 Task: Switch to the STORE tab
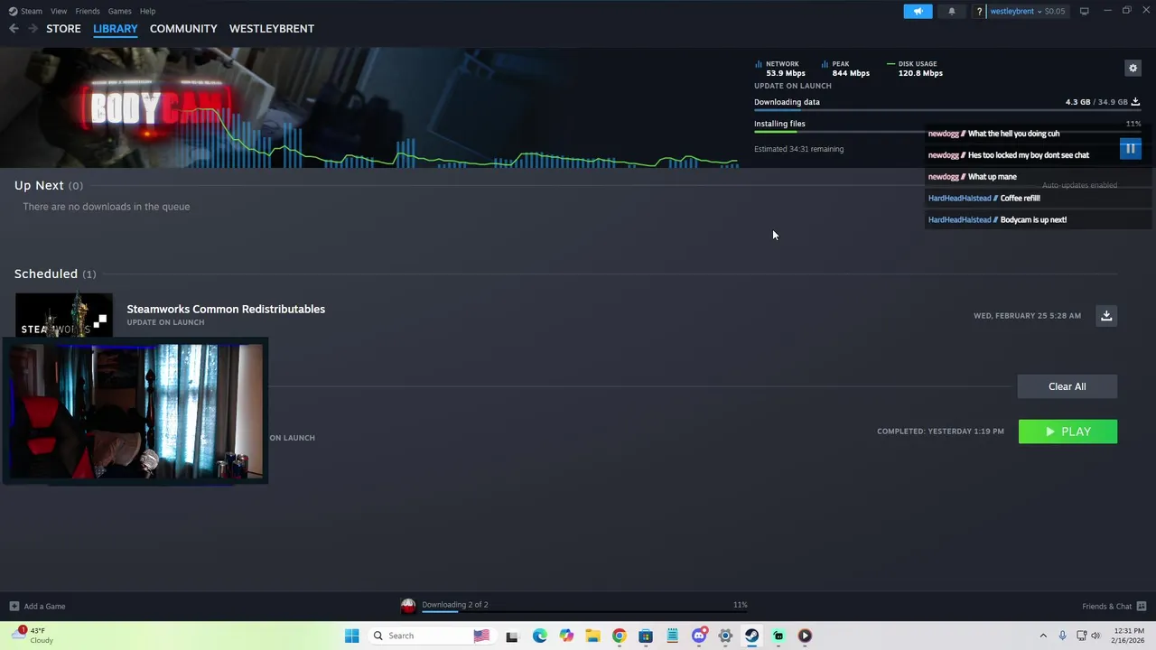[63, 29]
